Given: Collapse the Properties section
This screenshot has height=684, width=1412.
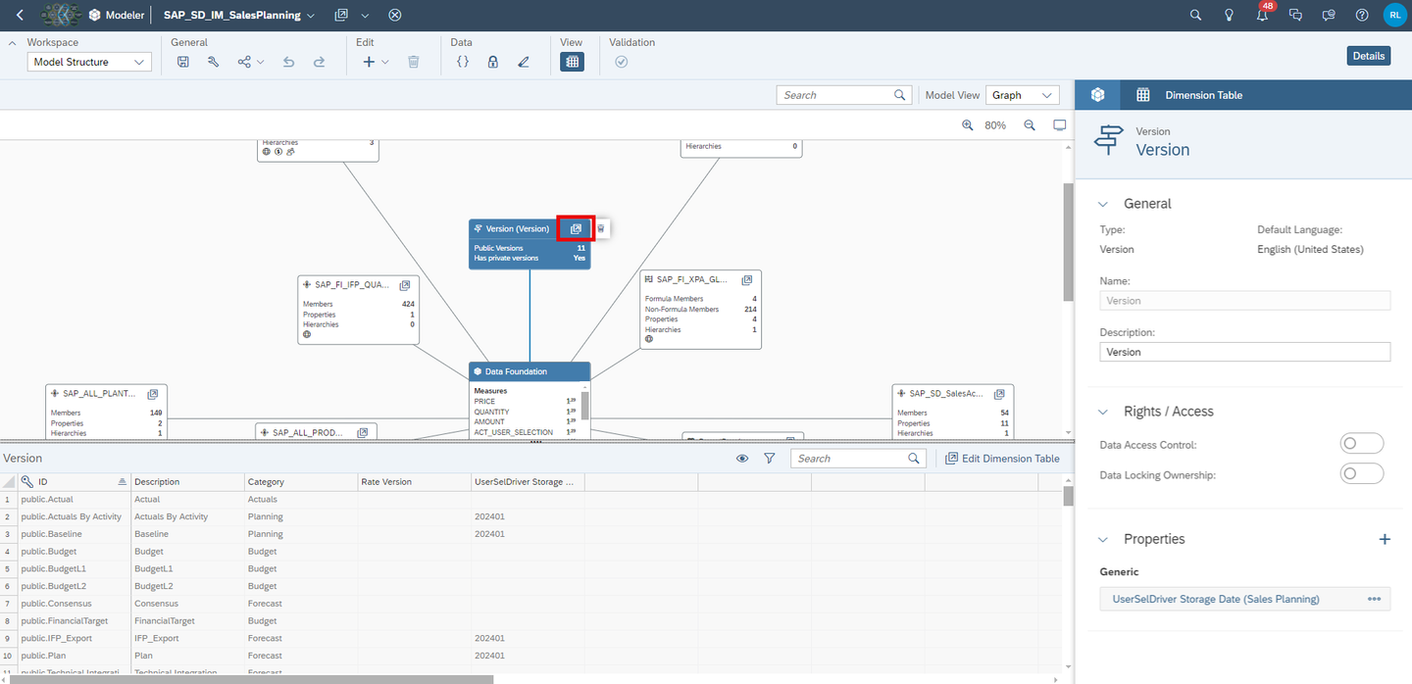Looking at the screenshot, I should 1103,539.
